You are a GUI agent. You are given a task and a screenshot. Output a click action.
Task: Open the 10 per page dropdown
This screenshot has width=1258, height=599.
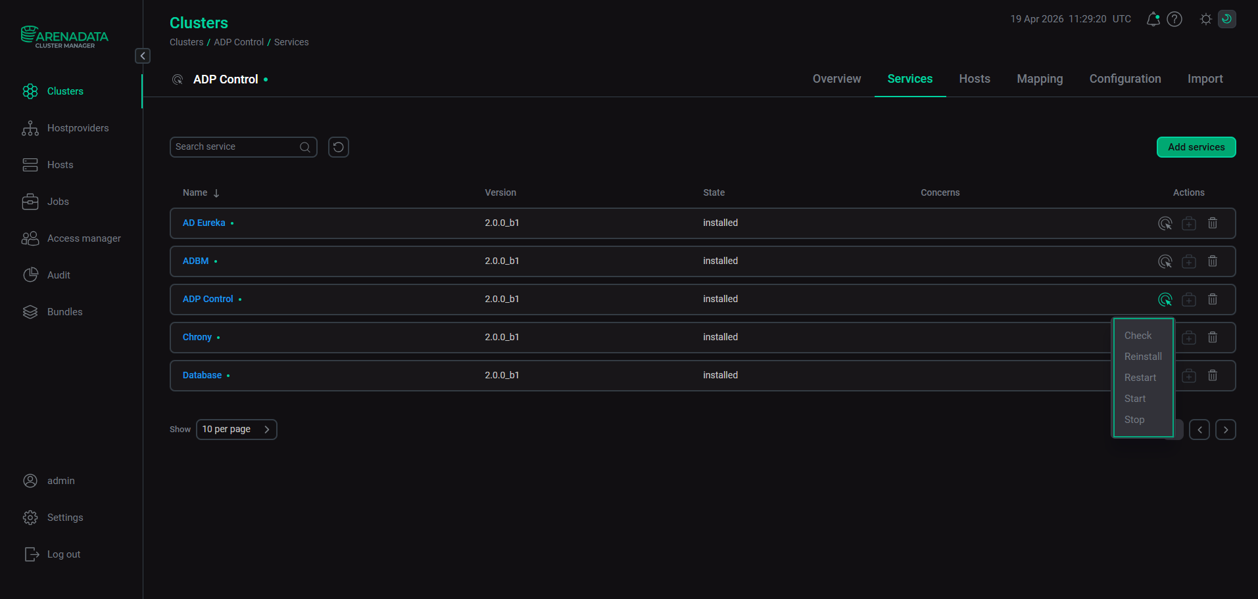(237, 430)
